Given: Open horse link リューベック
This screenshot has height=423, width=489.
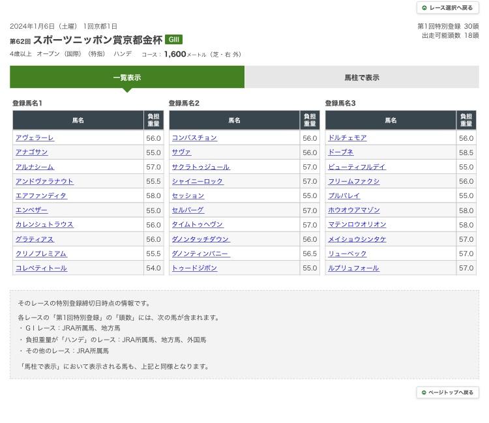Looking at the screenshot, I should point(348,254).
